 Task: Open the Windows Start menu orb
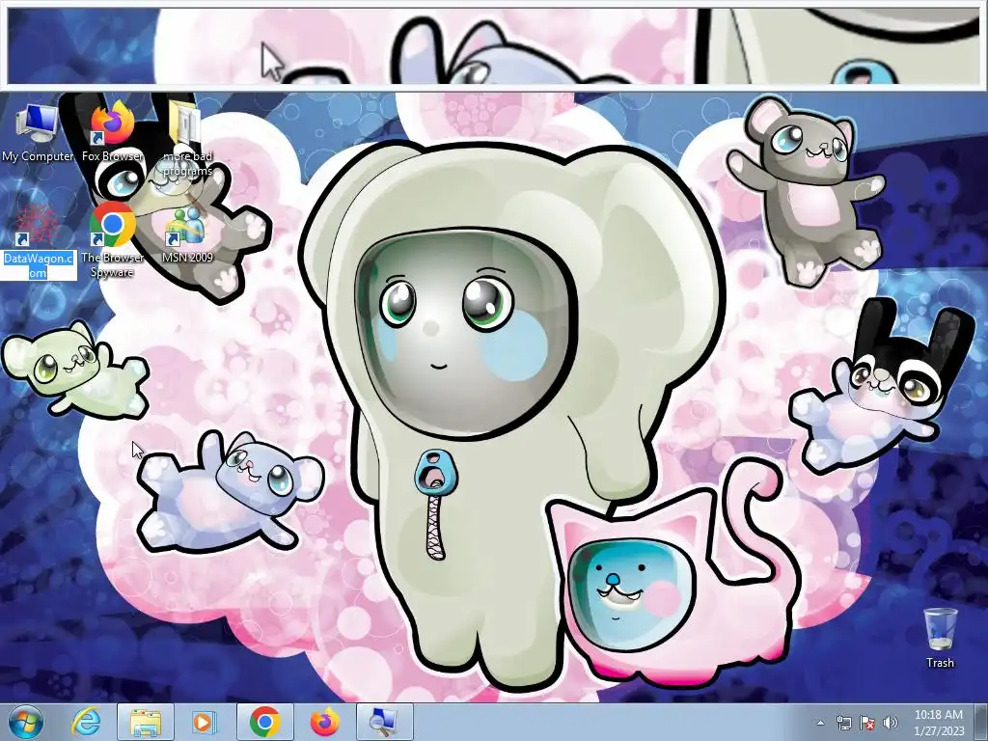26,722
